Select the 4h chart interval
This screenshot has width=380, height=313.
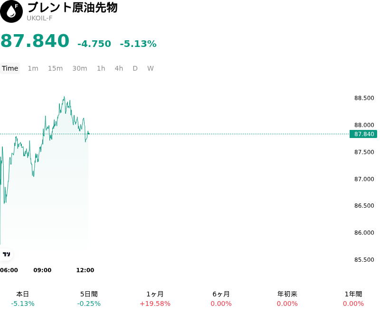119,68
